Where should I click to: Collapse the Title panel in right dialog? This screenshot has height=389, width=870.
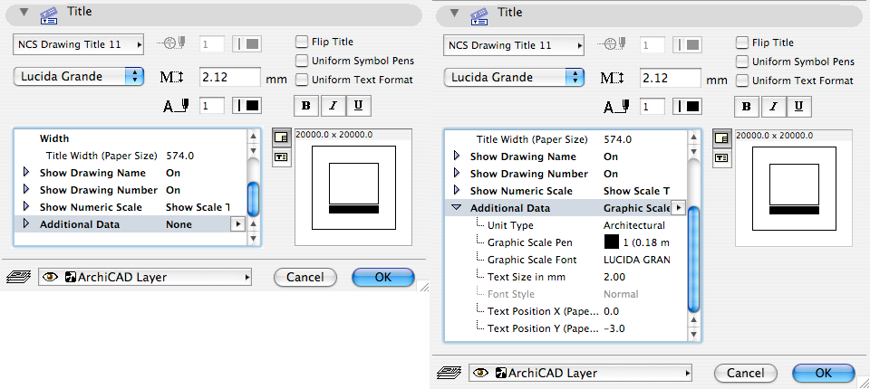pyautogui.click(x=454, y=14)
